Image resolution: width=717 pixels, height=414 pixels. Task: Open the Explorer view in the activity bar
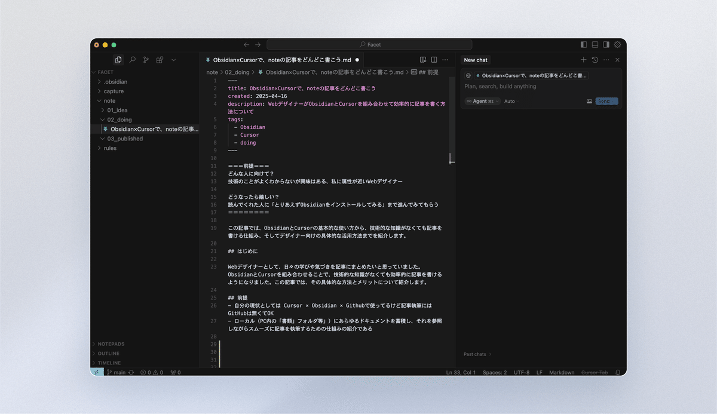tap(118, 60)
